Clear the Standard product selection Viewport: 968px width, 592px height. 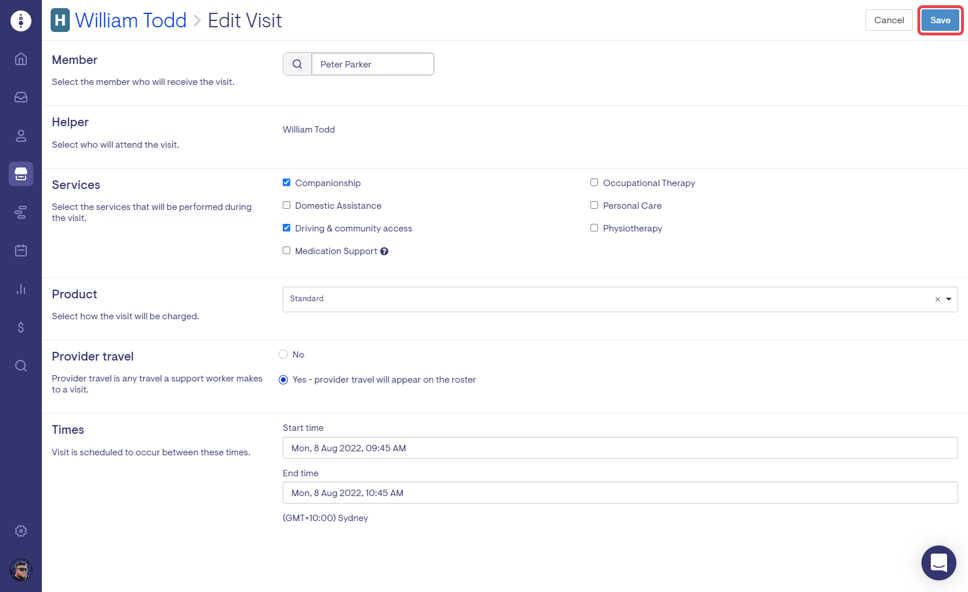pyautogui.click(x=937, y=299)
